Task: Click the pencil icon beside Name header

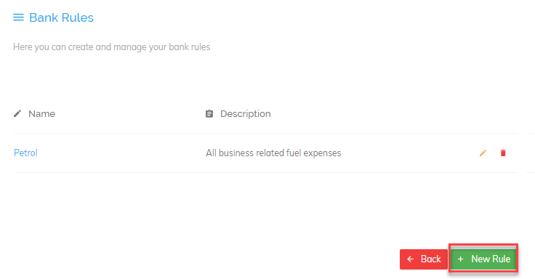Action: pos(17,113)
